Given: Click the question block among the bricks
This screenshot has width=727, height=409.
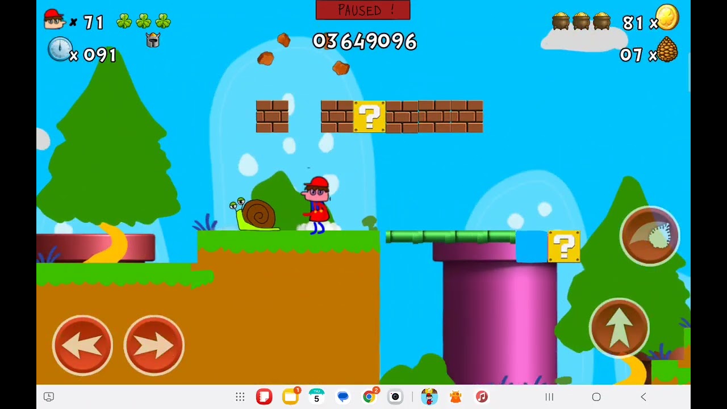Looking at the screenshot, I should (x=369, y=116).
